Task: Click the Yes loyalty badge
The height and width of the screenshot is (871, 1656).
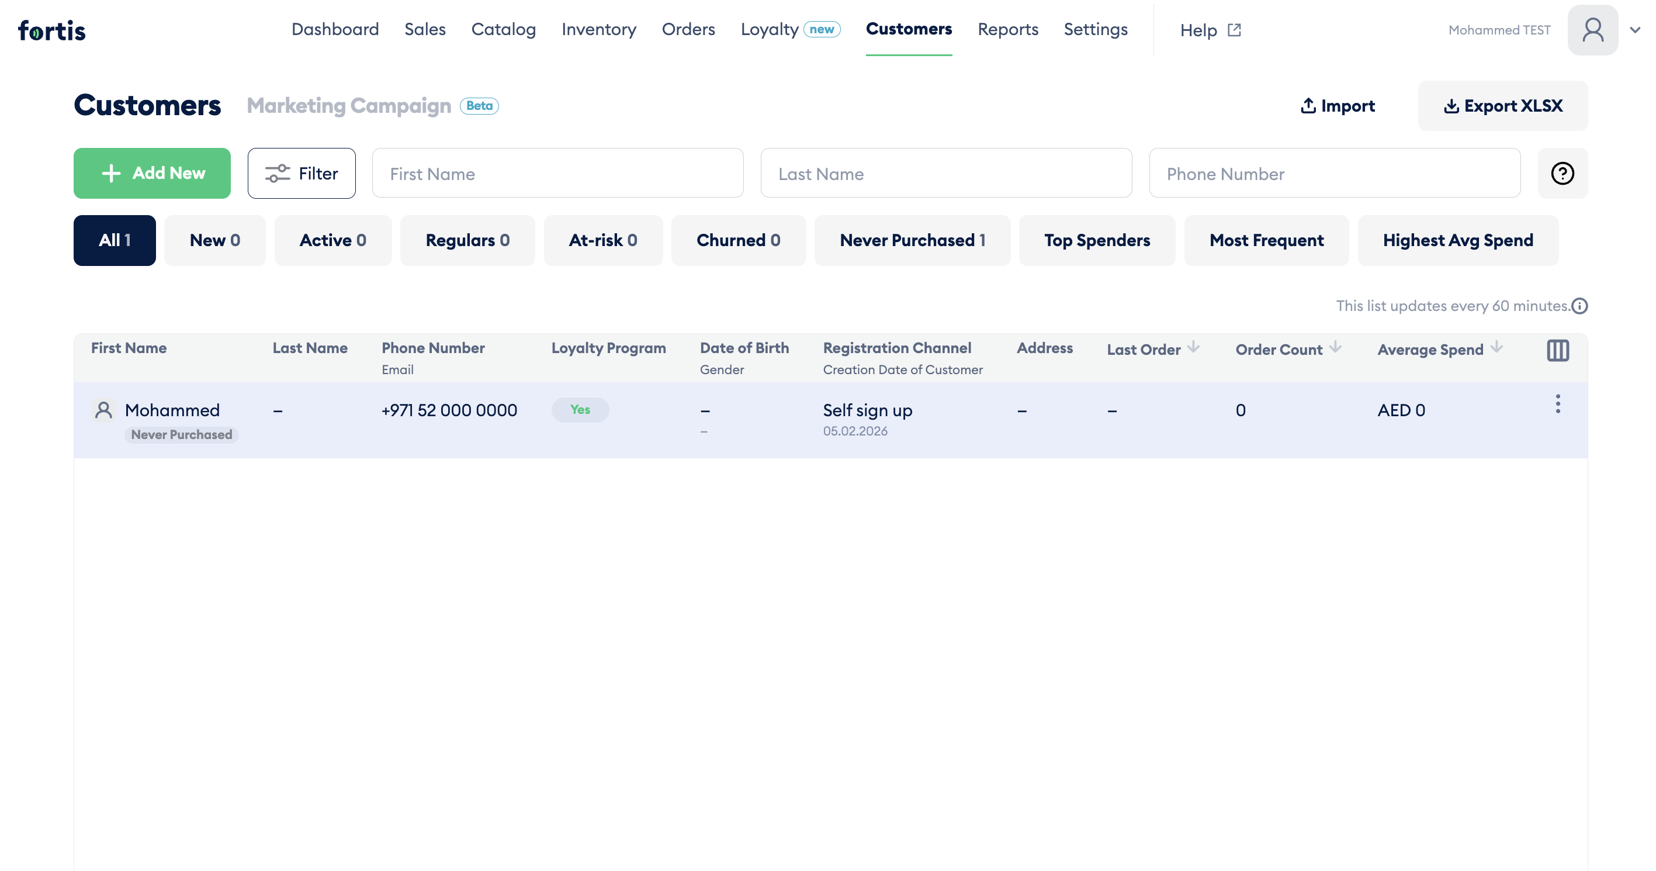Action: click(x=580, y=410)
